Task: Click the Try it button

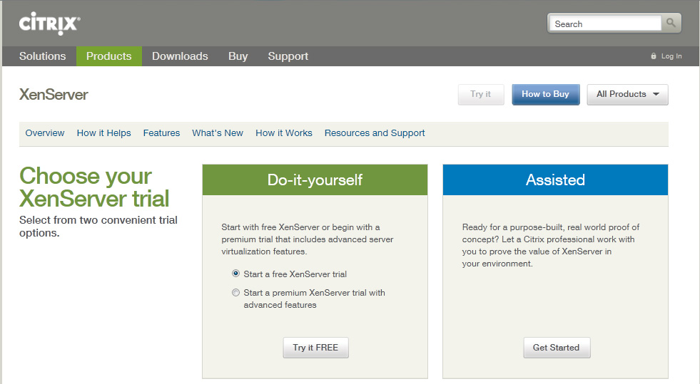Action: pyautogui.click(x=481, y=95)
